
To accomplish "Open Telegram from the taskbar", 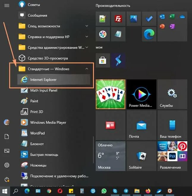I will pyautogui.click(x=126, y=191).
